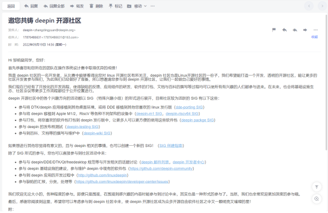328x213 pixels.
Task: Collapse header details with the 收起 link
Action: [x=314, y=37]
